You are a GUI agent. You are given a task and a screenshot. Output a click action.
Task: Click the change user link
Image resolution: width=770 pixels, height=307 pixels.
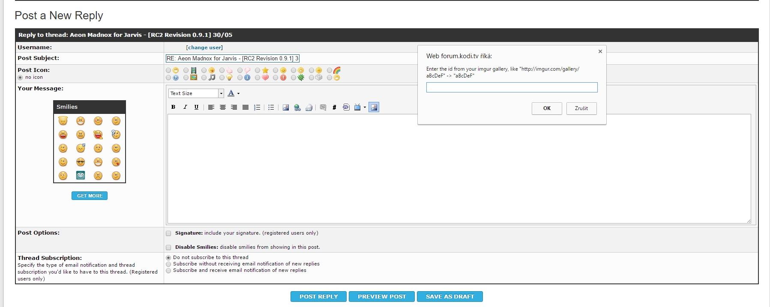(x=204, y=48)
